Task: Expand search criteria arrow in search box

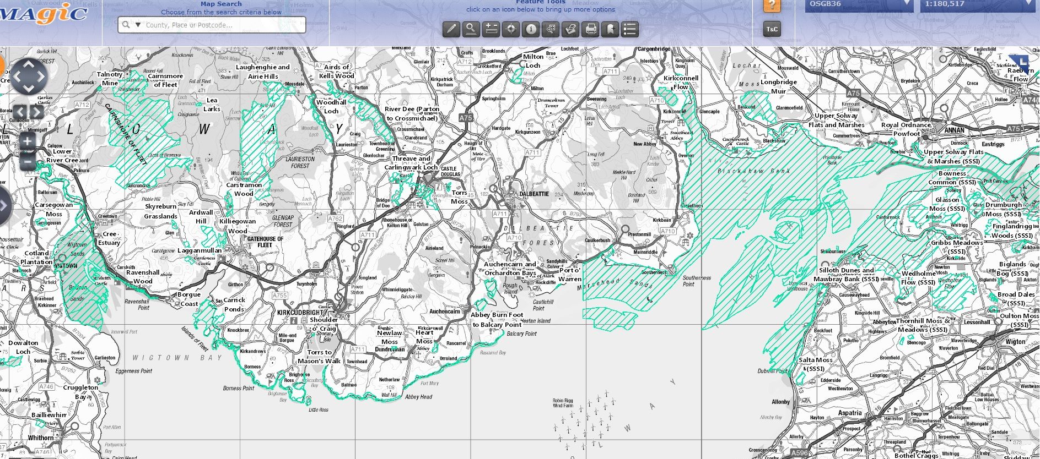Action: coord(138,25)
